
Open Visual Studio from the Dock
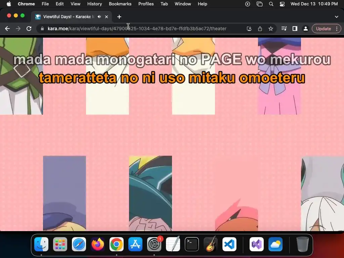pyautogui.click(x=256, y=244)
